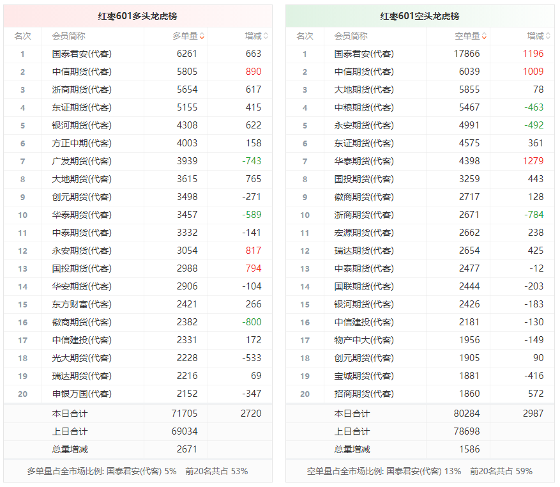Sort long table by 增减 sort arrows
This screenshot has height=487, width=560.
(266, 36)
